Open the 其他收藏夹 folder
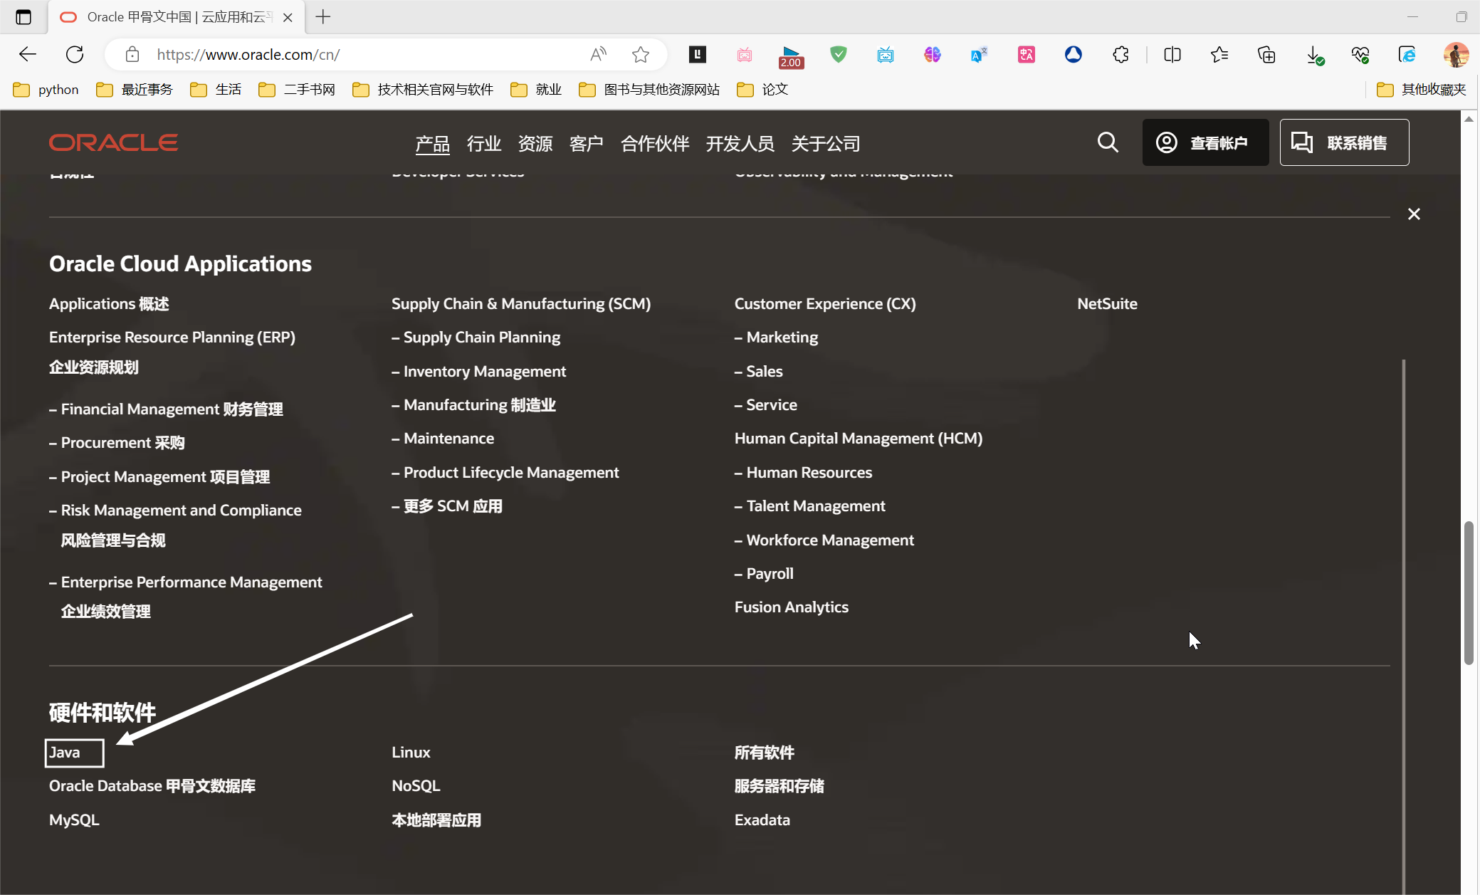 point(1422,90)
